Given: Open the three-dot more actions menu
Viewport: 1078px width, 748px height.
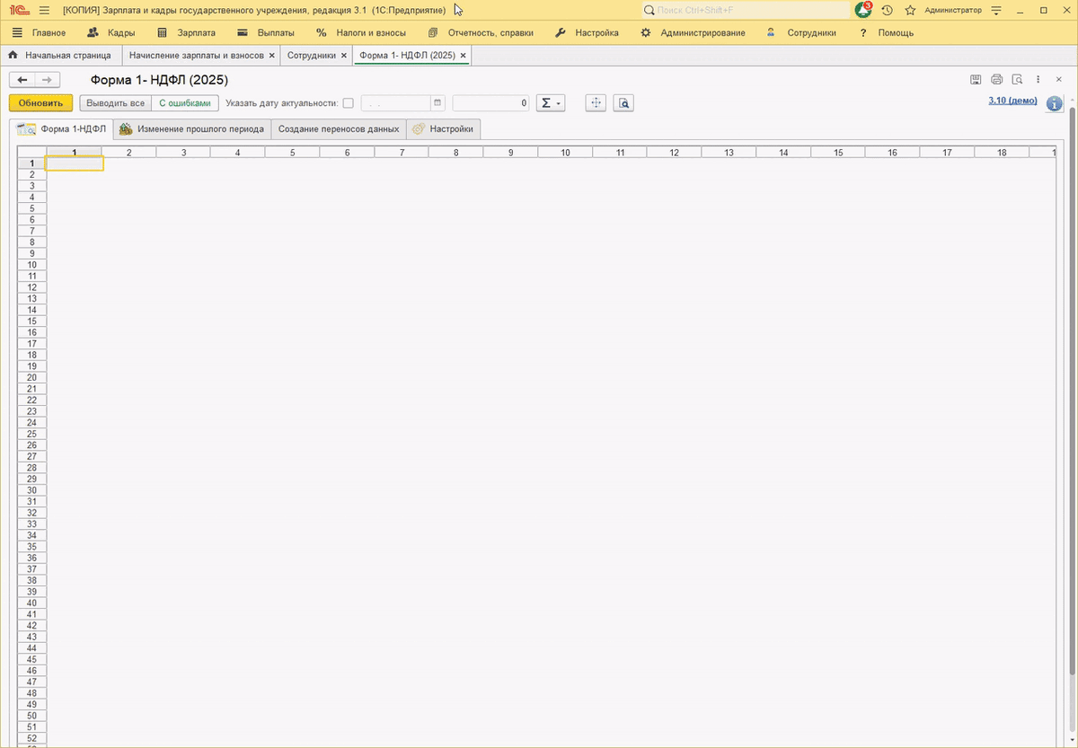Looking at the screenshot, I should click(x=1038, y=80).
